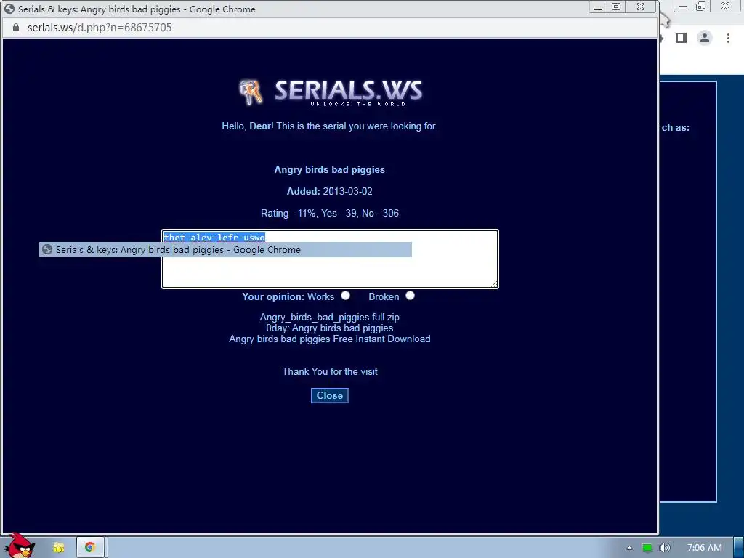The height and width of the screenshot is (558, 744).
Task: Click the SERIALS.WS title logo text
Action: [x=348, y=91]
